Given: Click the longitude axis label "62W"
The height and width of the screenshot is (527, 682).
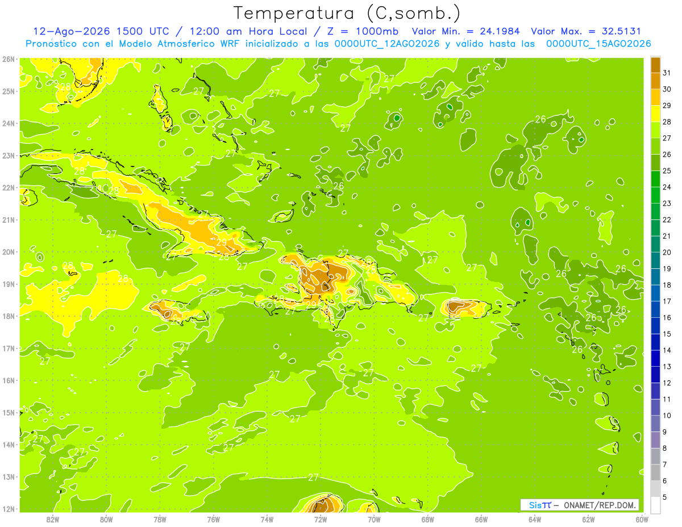Looking at the screenshot, I should 588,519.
